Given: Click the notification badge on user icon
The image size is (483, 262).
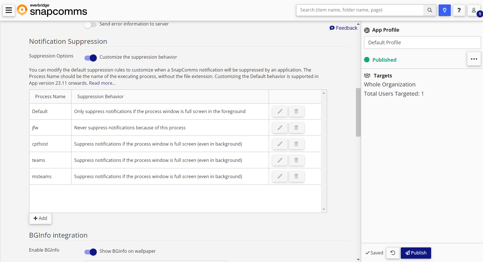Looking at the screenshot, I should pyautogui.click(x=480, y=14).
